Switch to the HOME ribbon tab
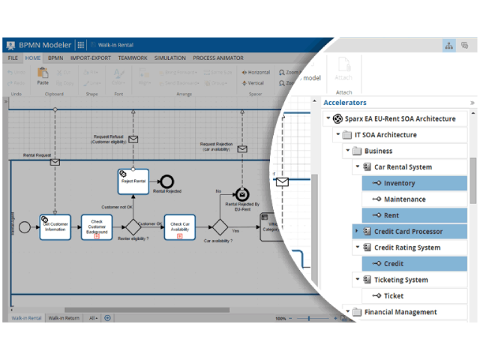This screenshot has height=360, width=480. pyautogui.click(x=33, y=58)
